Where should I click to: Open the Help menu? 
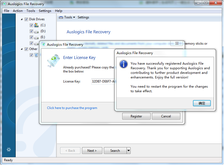(59, 11)
